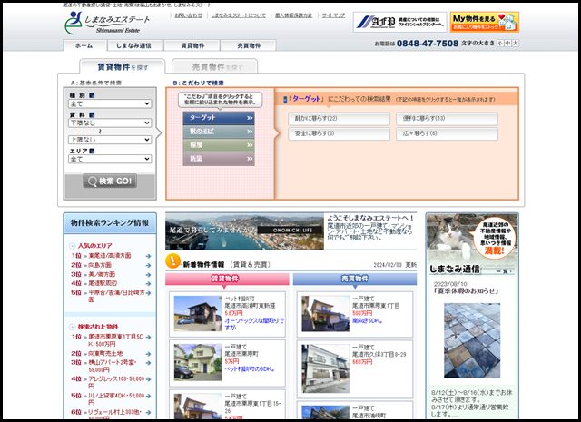Image resolution: width=581 pixels, height=422 pixels.
Task: Click 便利に暮らす(13) filter button
Action: click(447, 119)
